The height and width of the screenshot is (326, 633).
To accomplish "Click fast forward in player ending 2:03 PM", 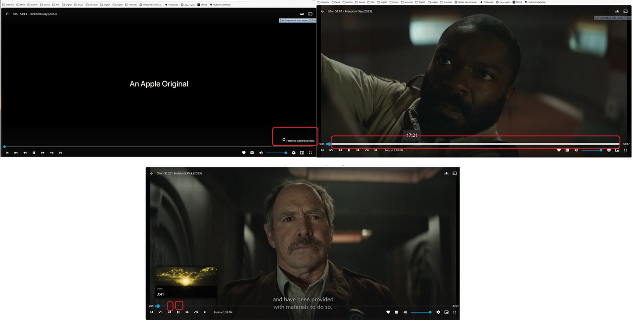I will tap(358, 150).
